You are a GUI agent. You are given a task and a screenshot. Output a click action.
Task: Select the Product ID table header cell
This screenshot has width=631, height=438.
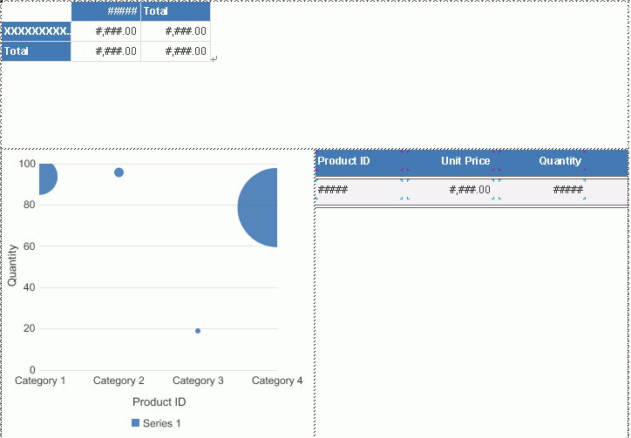(359, 161)
